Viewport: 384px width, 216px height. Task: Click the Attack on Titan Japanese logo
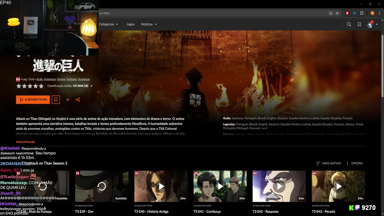pos(58,65)
